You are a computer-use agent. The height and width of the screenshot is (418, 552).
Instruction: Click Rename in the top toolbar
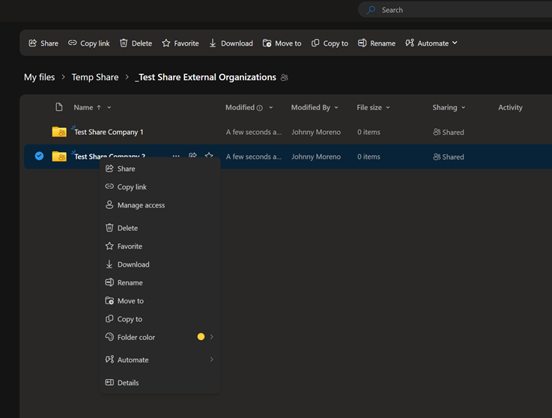pyautogui.click(x=377, y=43)
